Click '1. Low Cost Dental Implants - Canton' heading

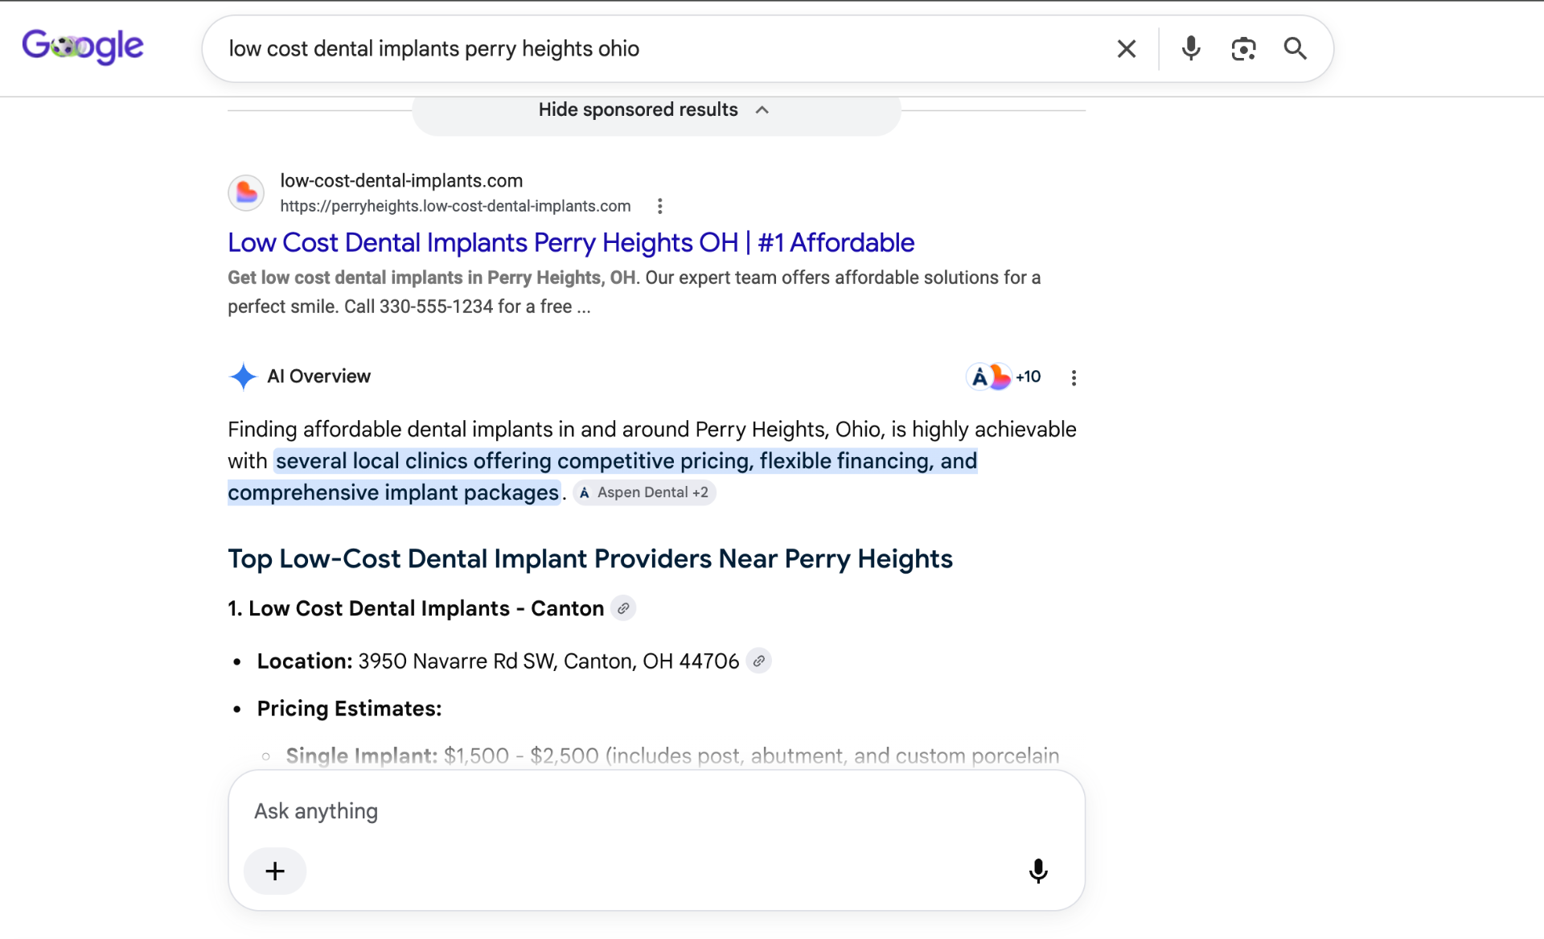click(x=416, y=608)
